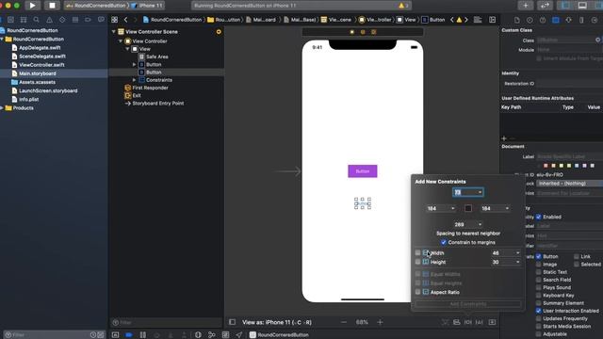Click the pause execution button in debug bar
Screen dimensions: 603x339
pos(143,335)
